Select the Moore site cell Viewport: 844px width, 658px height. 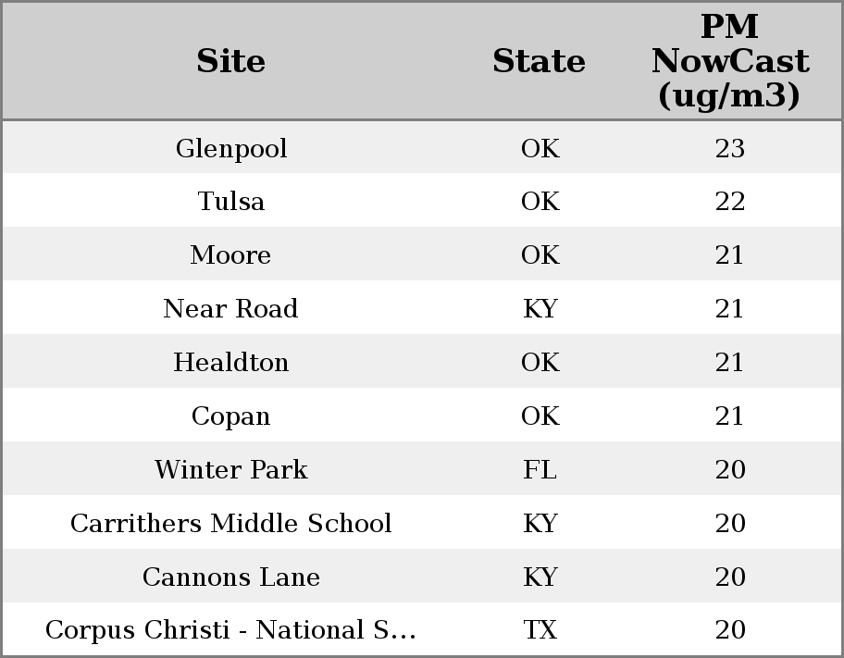[230, 255]
